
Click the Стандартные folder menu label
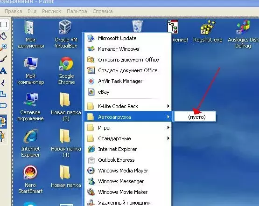point(114,138)
